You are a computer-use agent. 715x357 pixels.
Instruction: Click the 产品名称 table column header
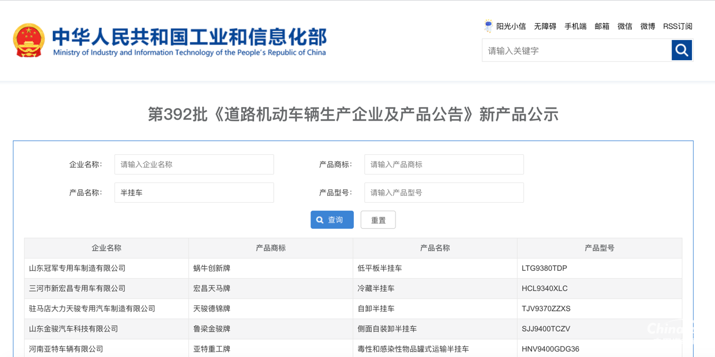(434, 248)
